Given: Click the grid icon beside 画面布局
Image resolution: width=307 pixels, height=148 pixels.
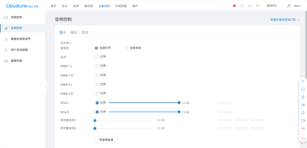Looking at the screenshot, I should click(6, 61).
